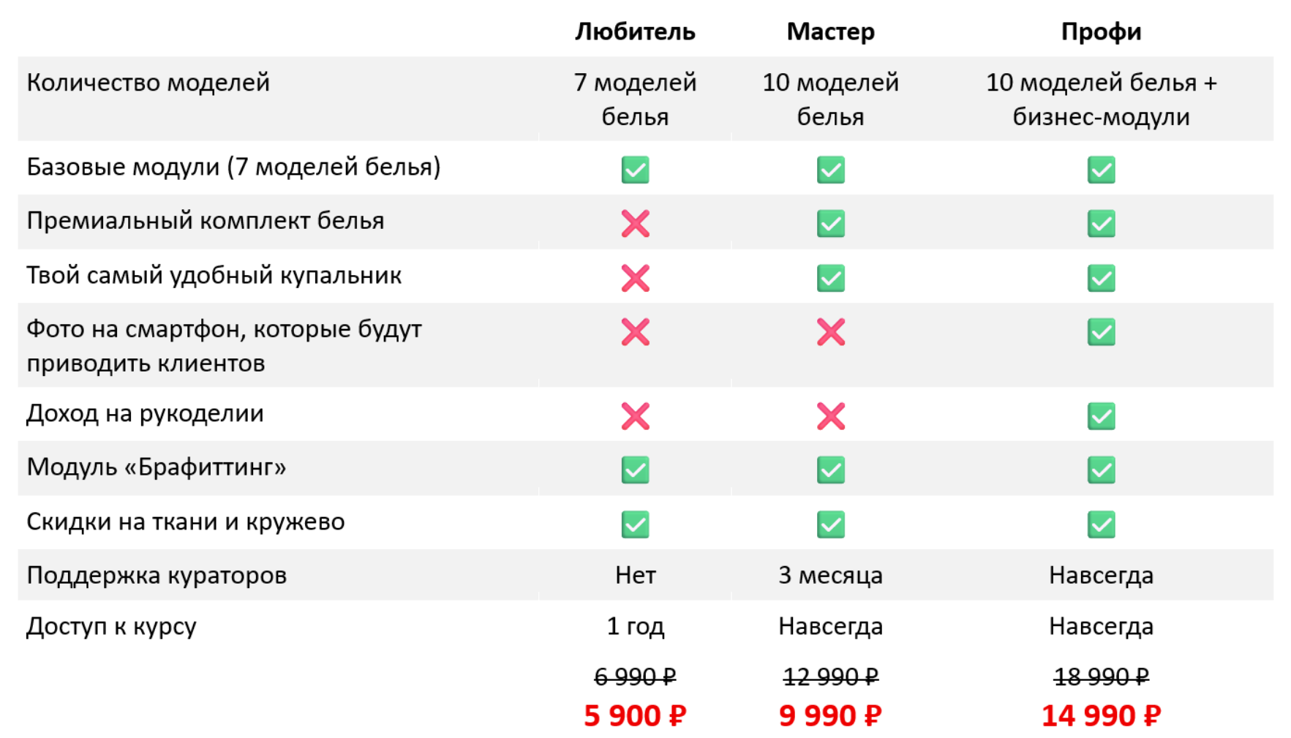Click Профи checkmark for Фото на смартфон
Screen dimensions: 1291x738
pyautogui.click(x=1101, y=332)
